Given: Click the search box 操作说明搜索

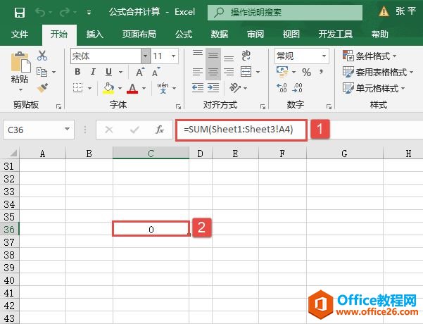Looking at the screenshot, I should pyautogui.click(x=285, y=13).
